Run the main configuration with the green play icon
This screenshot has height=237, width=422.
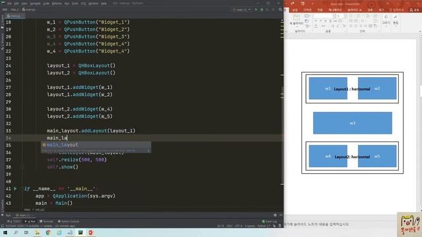(x=256, y=9)
